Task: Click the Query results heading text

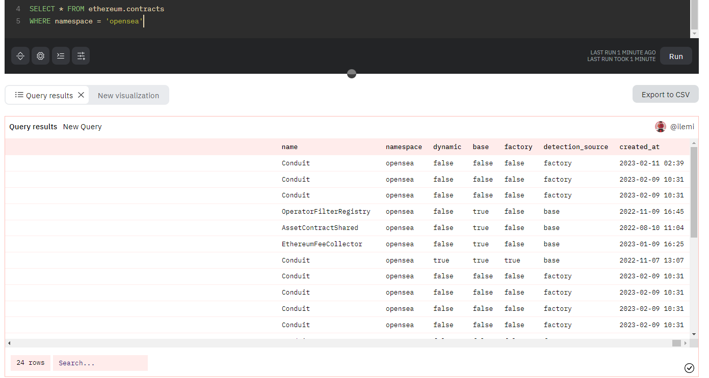Action: point(33,127)
